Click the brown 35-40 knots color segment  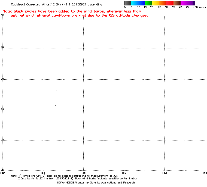click(177, 3)
